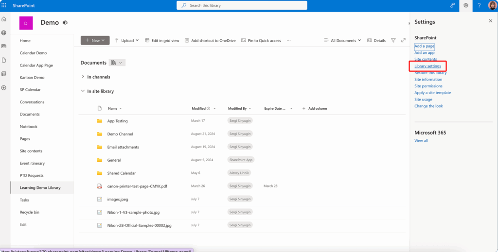
Task: Select Learning Demo Library in navigation
Action: click(x=40, y=187)
